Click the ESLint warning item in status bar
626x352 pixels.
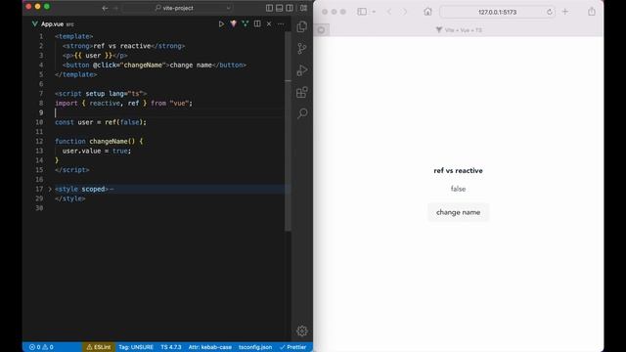pyautogui.click(x=99, y=347)
